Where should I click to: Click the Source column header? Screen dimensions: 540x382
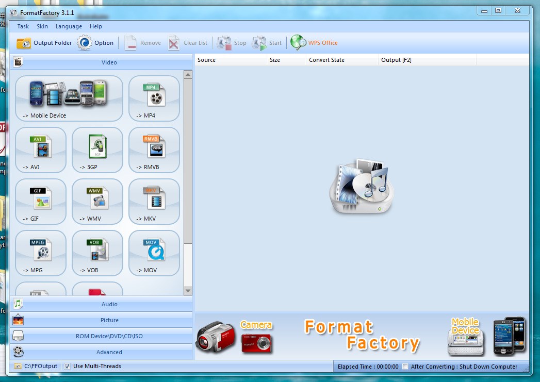[x=231, y=60]
